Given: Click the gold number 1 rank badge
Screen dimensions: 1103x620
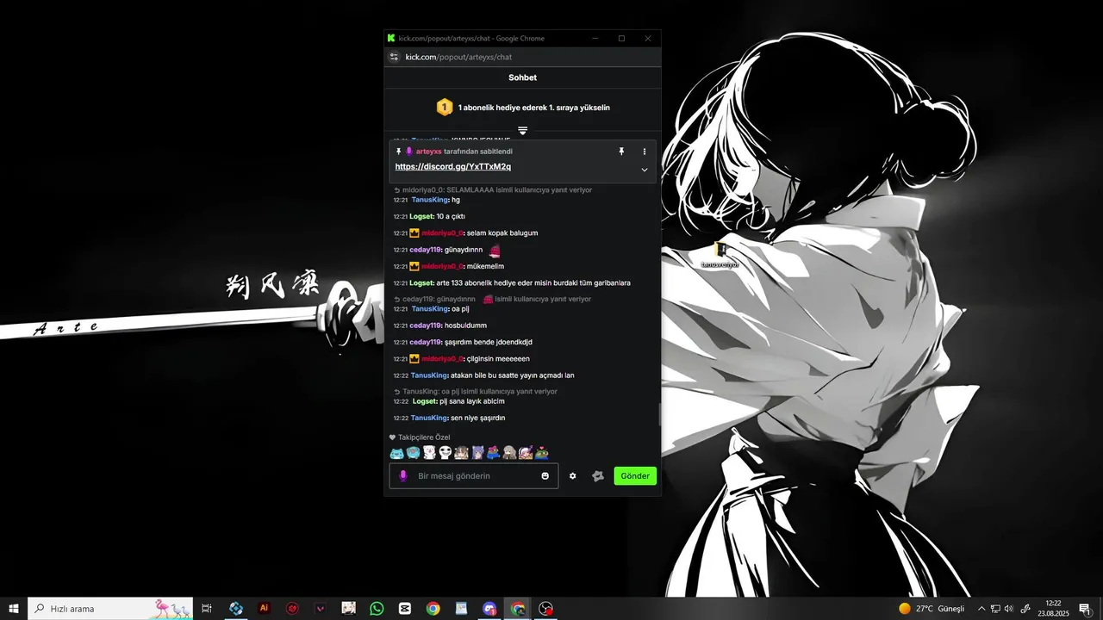Looking at the screenshot, I should coord(444,108).
